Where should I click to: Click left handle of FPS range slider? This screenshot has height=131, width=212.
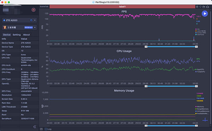[146, 47]
